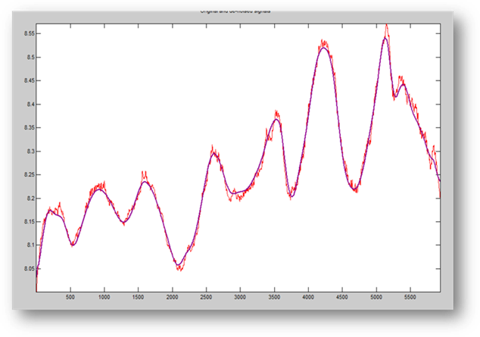The height and width of the screenshot is (337, 480).
Task: Select the 2000 x-axis tick label
Action: coord(173,297)
